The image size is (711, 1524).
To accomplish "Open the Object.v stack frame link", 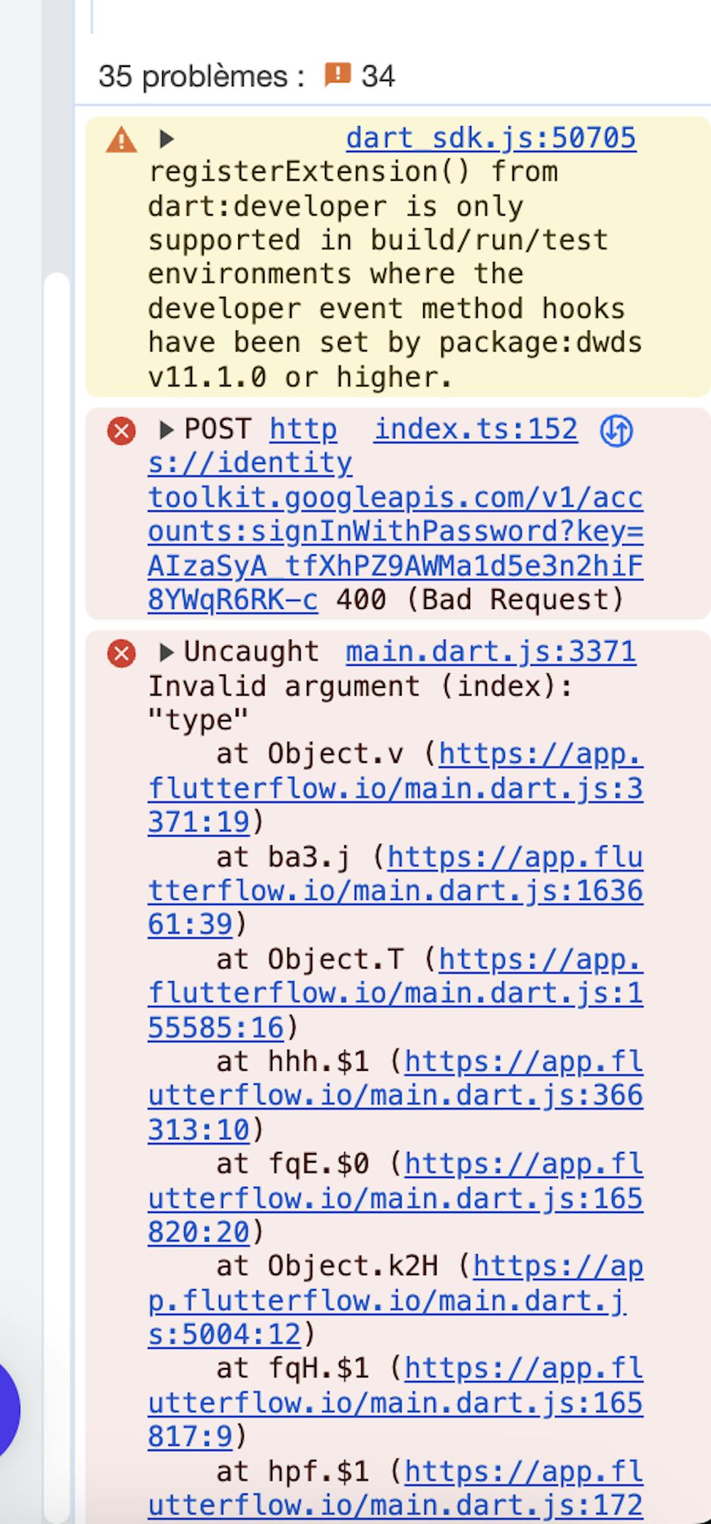I will point(395,788).
